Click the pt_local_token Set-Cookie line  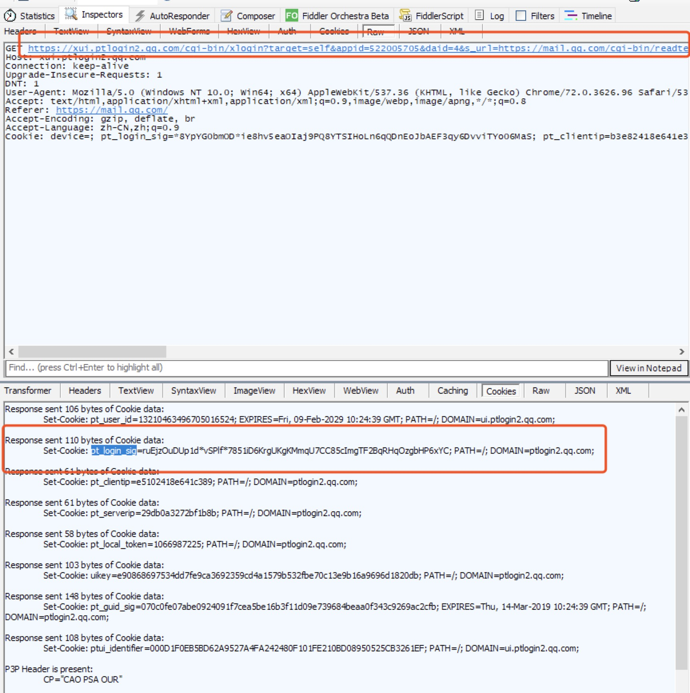click(x=195, y=544)
